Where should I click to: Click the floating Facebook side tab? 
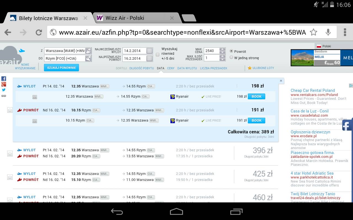tap(347, 125)
